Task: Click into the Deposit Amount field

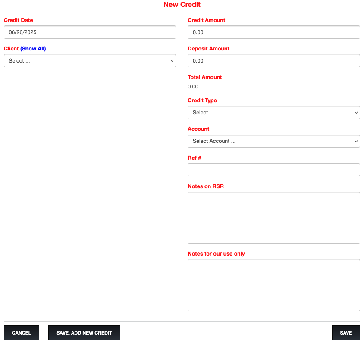Action: coord(273,61)
